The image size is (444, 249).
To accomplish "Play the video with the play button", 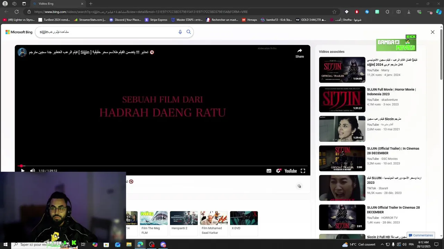I will pyautogui.click(x=23, y=170).
